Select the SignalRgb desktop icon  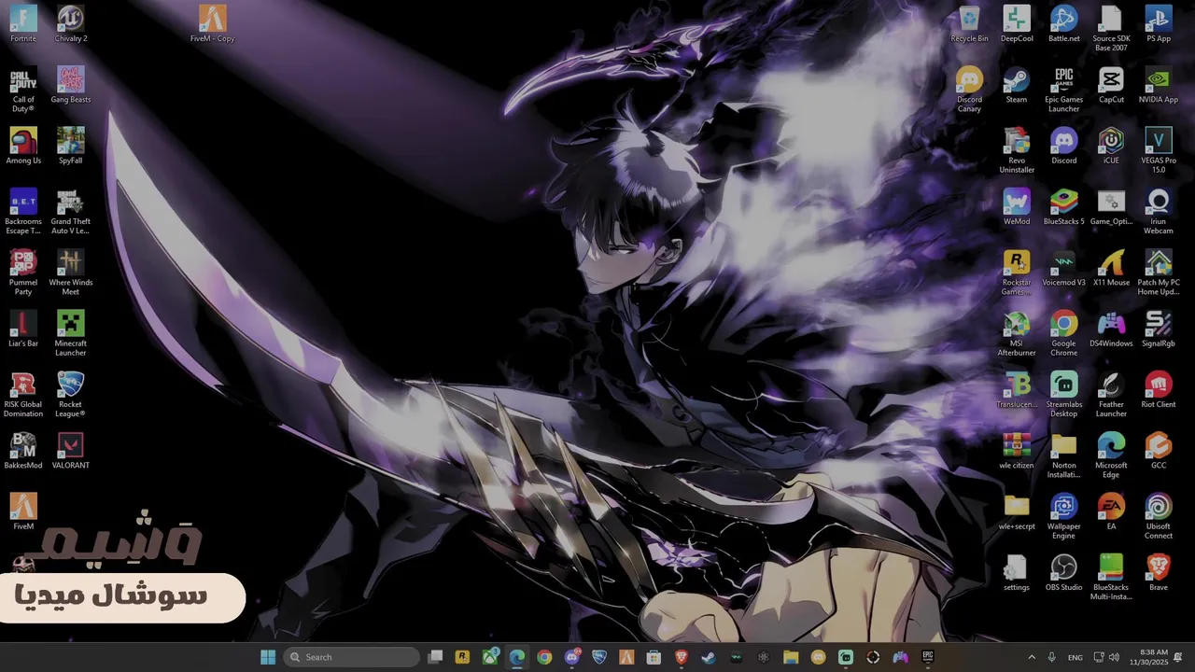[x=1159, y=329]
